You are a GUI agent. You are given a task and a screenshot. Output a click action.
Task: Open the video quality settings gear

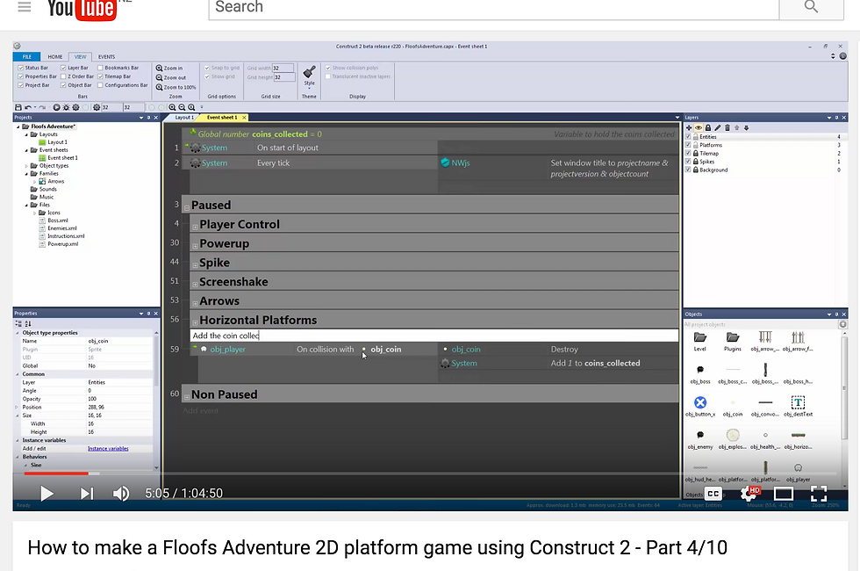pos(749,493)
